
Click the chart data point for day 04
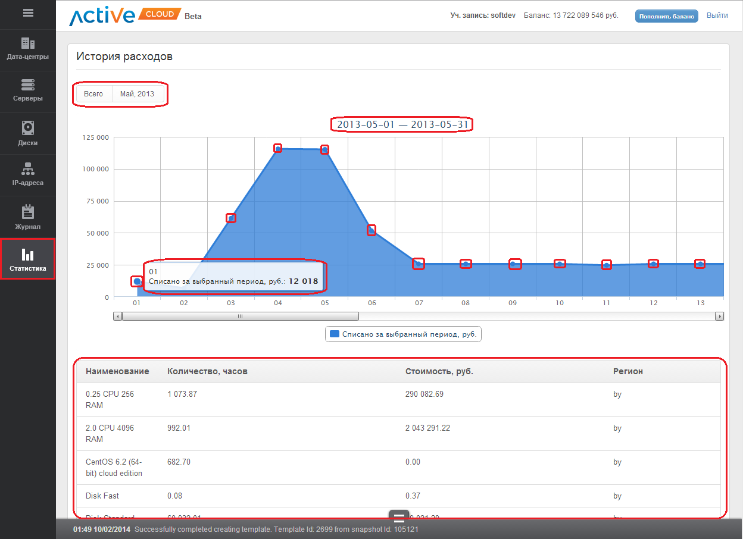(x=278, y=148)
